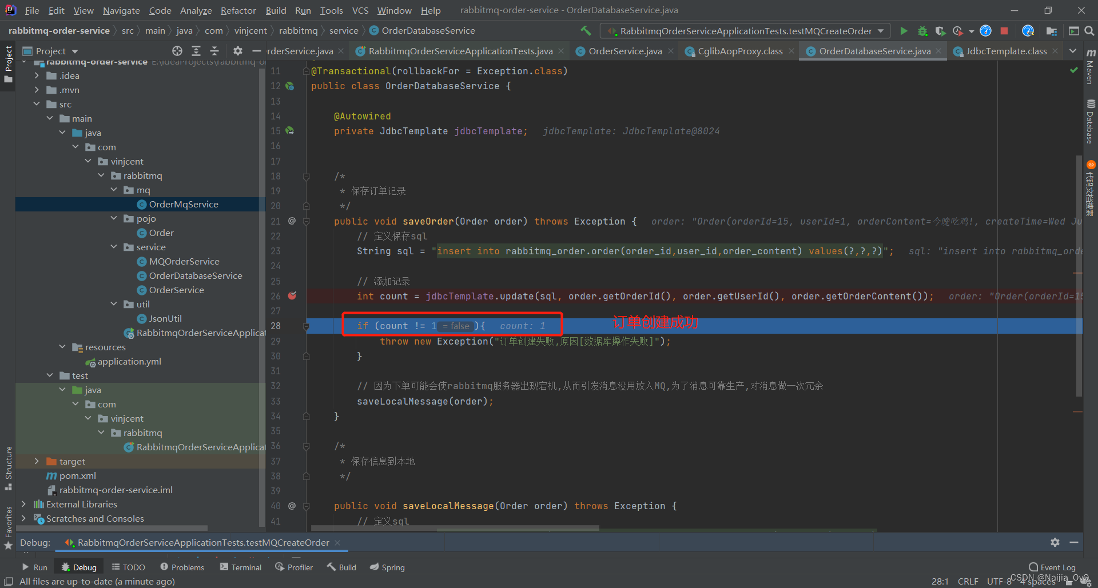Image resolution: width=1098 pixels, height=588 pixels.
Task: Stop the running process with red square
Action: coord(1004,31)
